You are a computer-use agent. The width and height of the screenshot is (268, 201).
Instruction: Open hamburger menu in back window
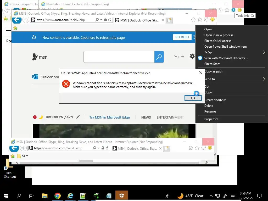click(x=9, y=29)
